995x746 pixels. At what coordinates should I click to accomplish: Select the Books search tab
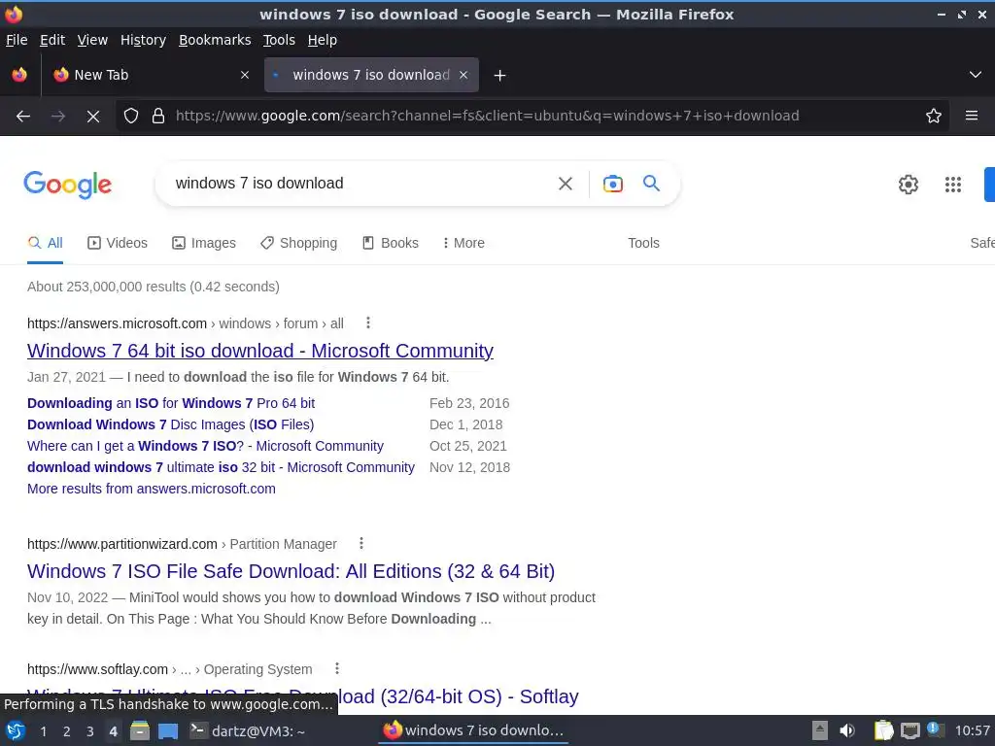click(391, 243)
